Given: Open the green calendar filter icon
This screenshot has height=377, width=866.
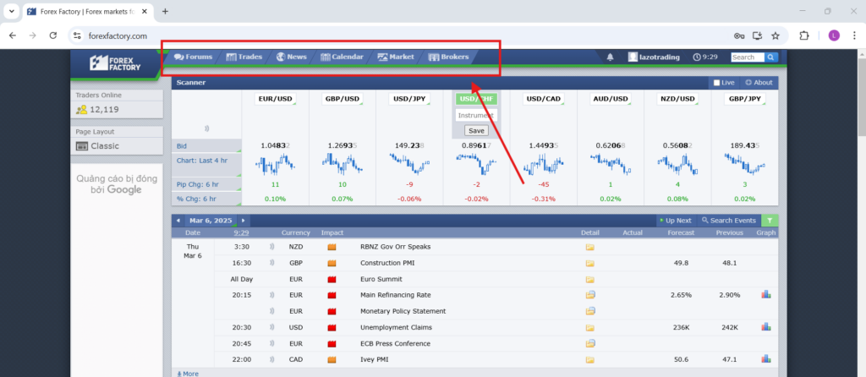Looking at the screenshot, I should 770,221.
